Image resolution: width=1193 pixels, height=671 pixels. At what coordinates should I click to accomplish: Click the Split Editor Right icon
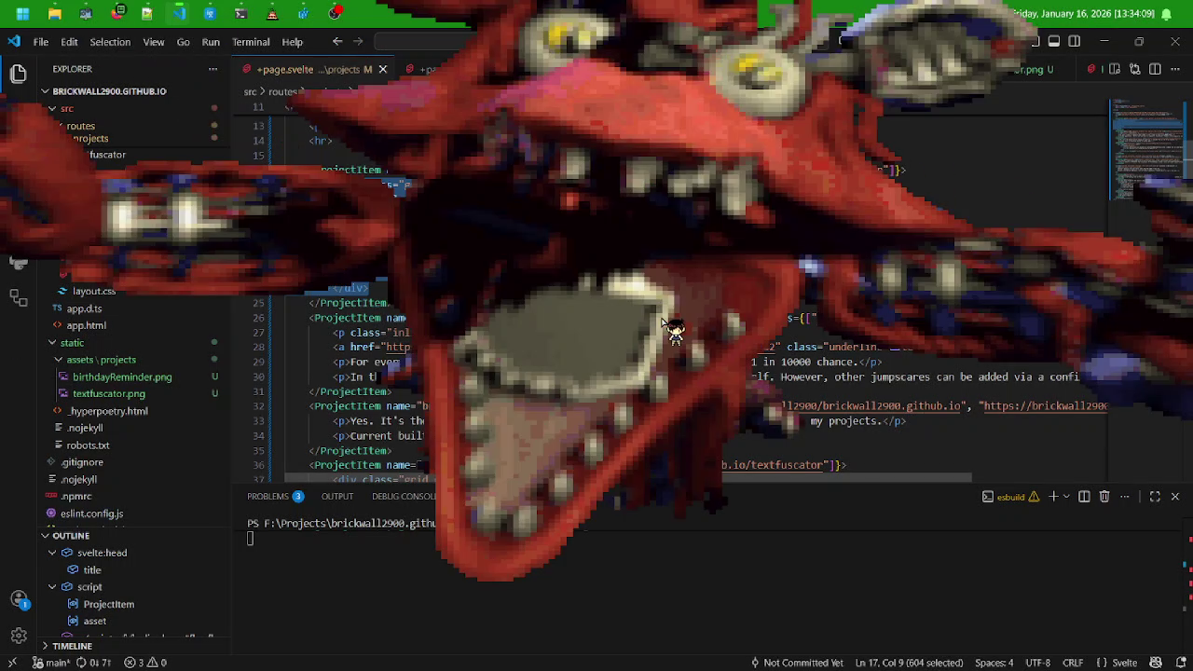1155,69
